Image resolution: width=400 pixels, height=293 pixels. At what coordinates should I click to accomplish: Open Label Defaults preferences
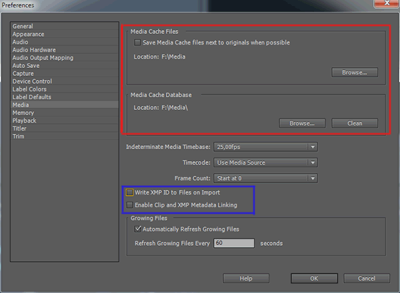tap(65, 97)
